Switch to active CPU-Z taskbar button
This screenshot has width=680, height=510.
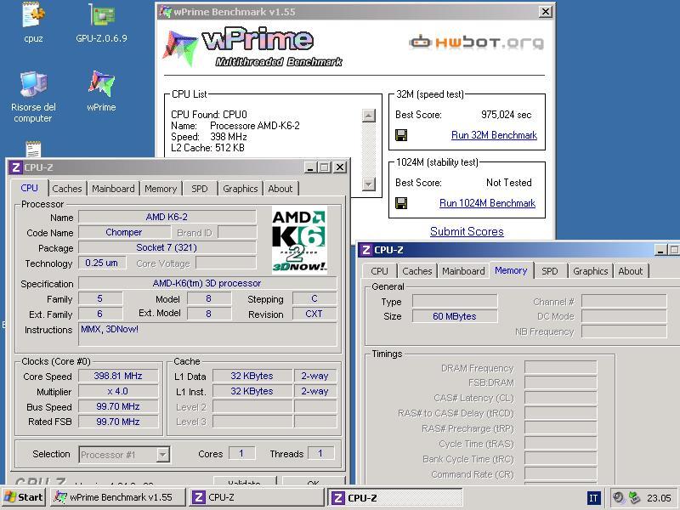coord(394,497)
